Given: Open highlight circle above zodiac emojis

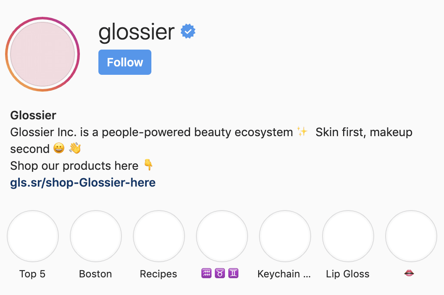Looking at the screenshot, I should click(222, 236).
